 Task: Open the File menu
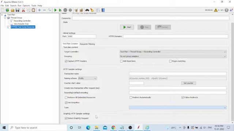click(2, 5)
